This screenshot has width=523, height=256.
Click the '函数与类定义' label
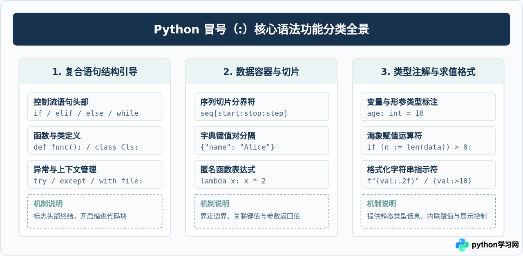[57, 136]
